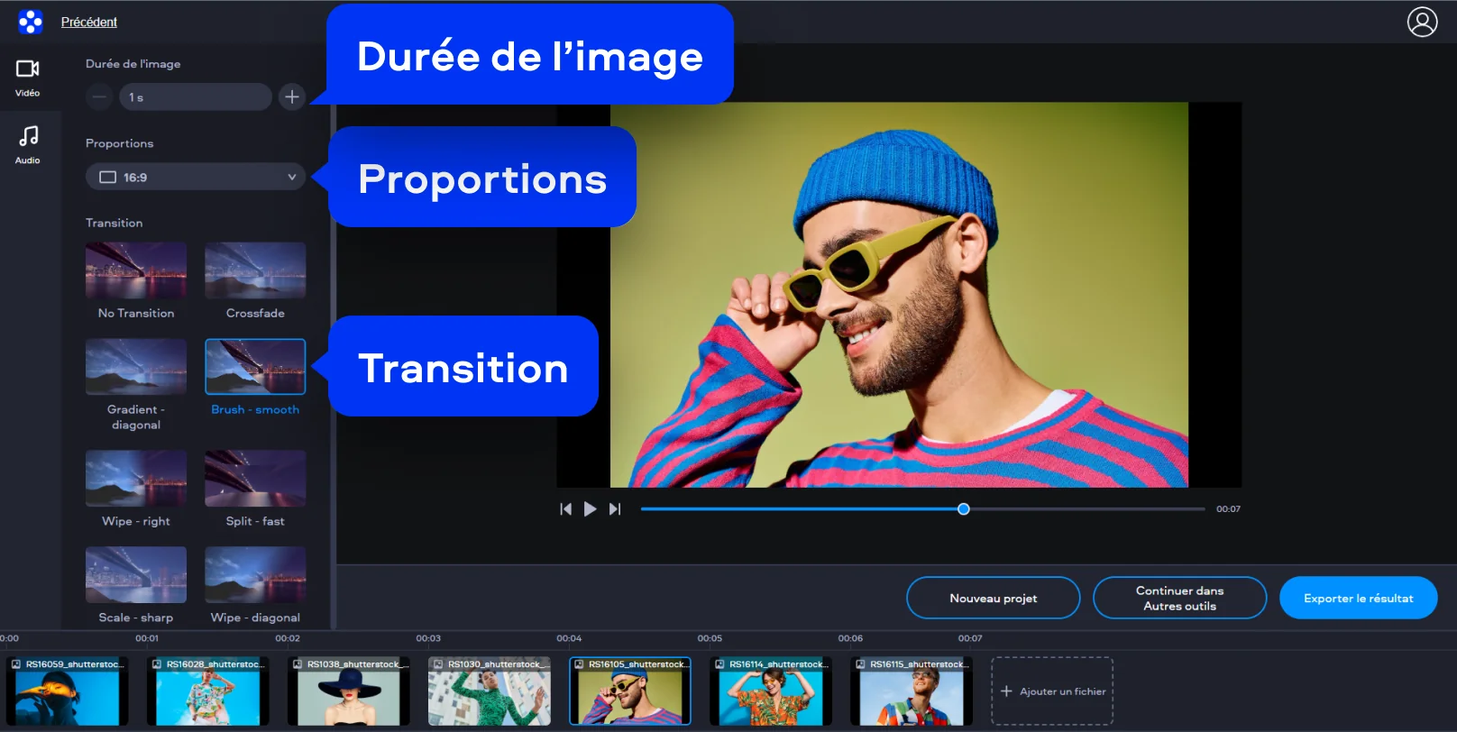Click the Nouveau projet button
This screenshot has height=732, width=1457.
click(x=994, y=598)
